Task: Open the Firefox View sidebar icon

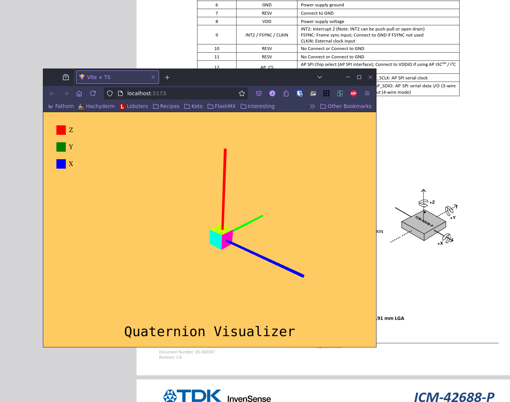Action: 65,77
